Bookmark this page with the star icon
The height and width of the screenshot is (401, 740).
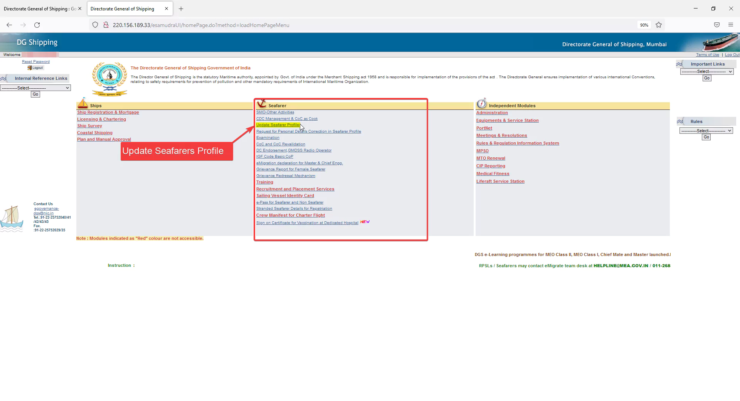tap(659, 25)
